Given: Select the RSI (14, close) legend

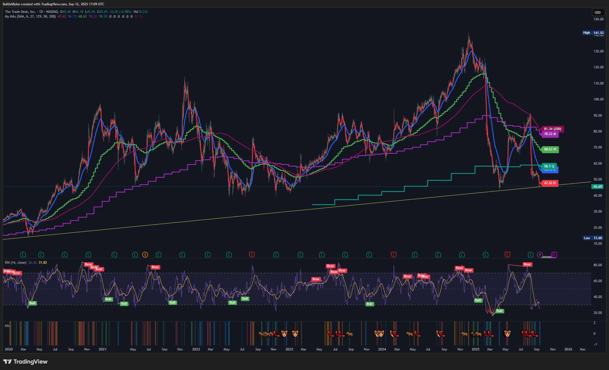Looking at the screenshot, I should pos(16,263).
